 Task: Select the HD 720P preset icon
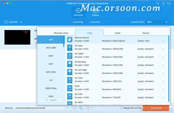[x=70, y=80]
